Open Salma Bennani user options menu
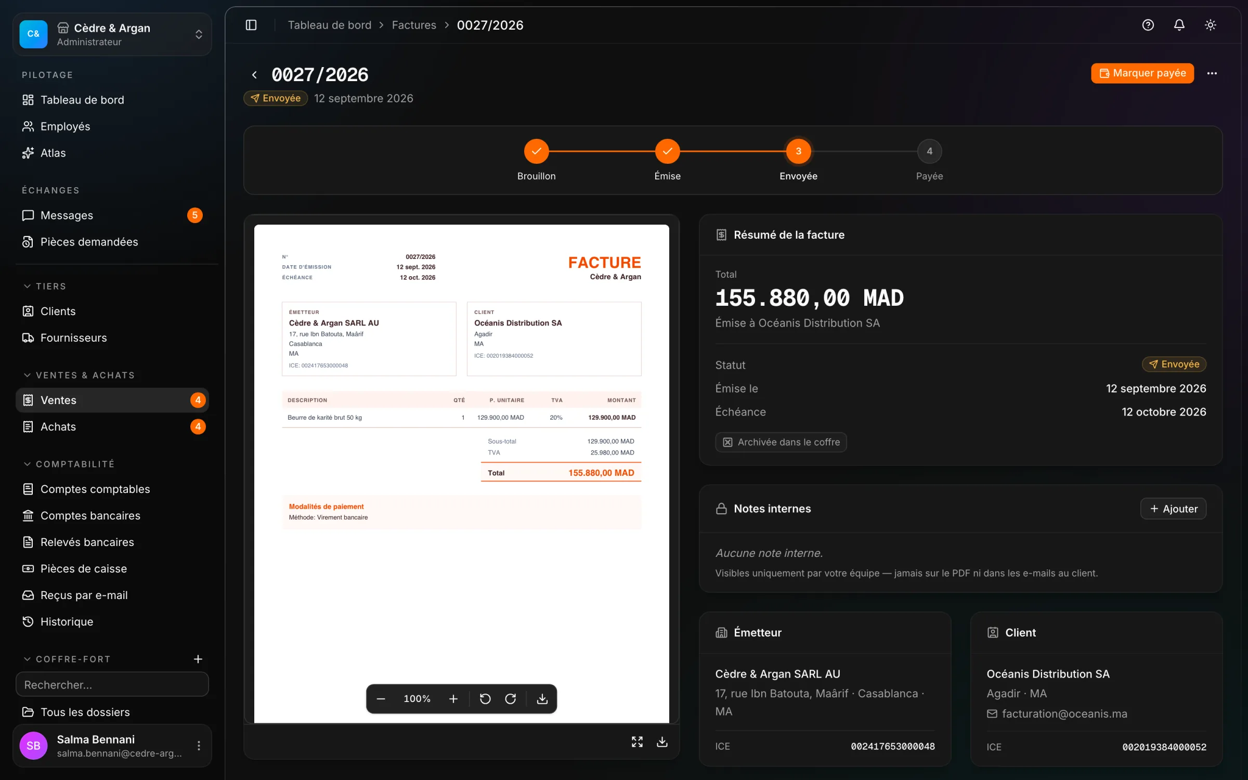Viewport: 1248px width, 780px height. pos(199,746)
